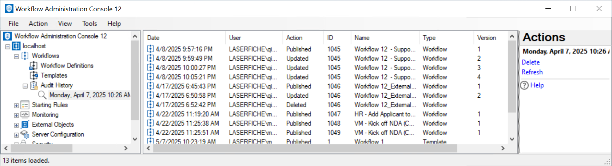Click the Server Configuration icon

click(25, 134)
